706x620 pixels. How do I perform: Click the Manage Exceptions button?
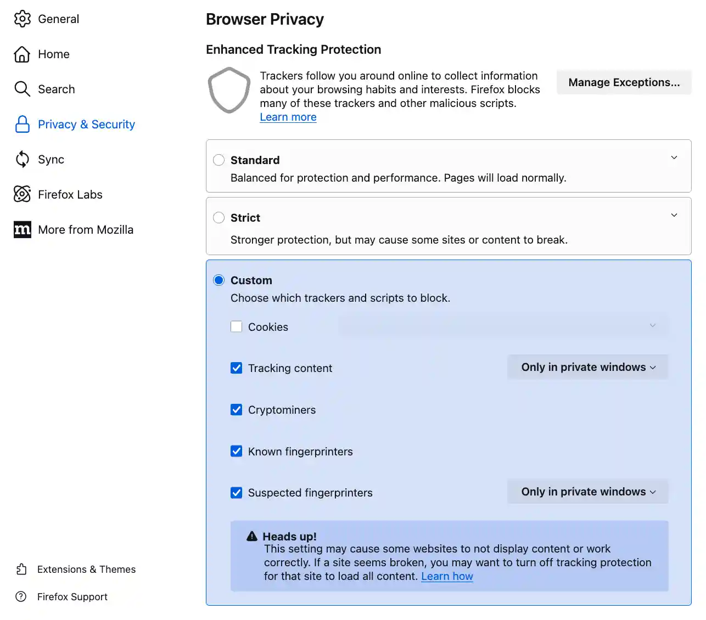tap(624, 82)
